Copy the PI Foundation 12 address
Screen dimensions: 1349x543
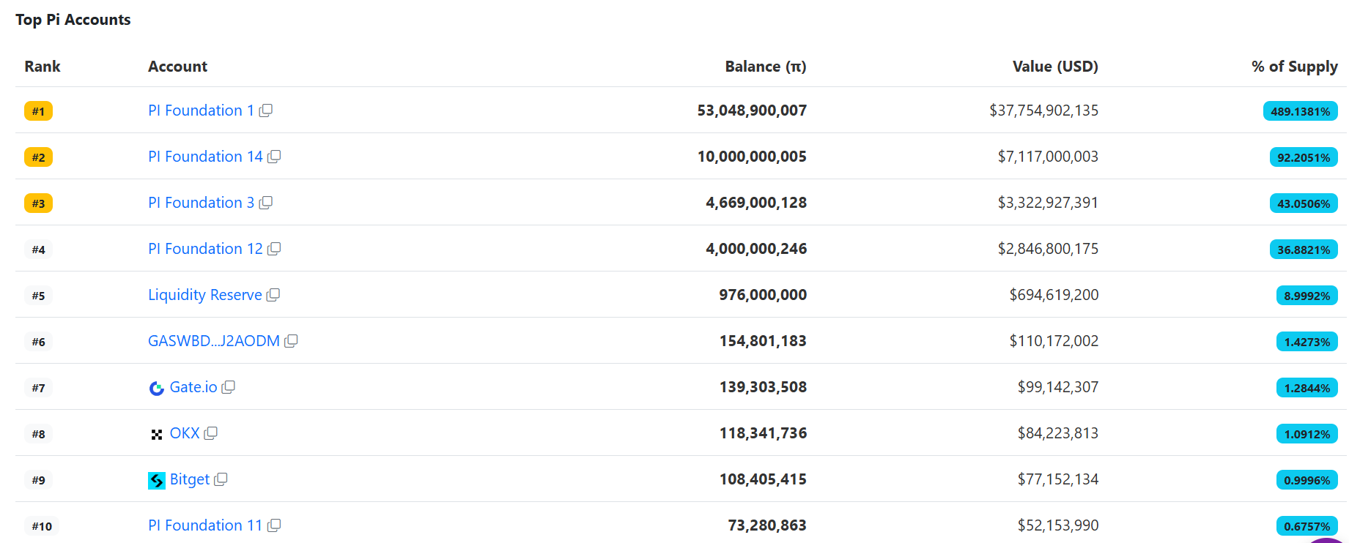click(x=274, y=249)
